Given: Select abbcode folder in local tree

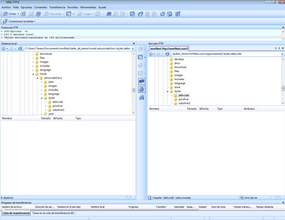Looking at the screenshot, I should pos(58,102).
